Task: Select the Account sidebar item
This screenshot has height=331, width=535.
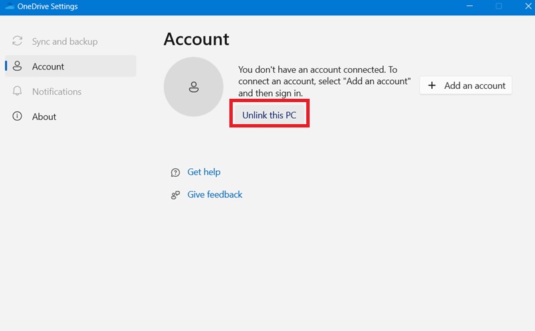Action: coord(70,66)
